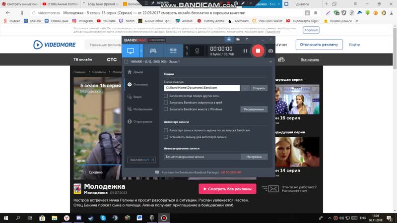Enable start Bandicam with Windows checkbox
The width and height of the screenshot is (397, 223).
[166, 109]
